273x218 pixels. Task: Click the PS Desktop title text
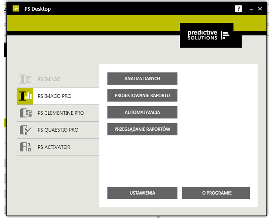38,9
